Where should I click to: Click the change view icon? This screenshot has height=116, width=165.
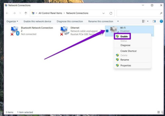tap(144, 21)
